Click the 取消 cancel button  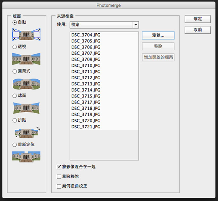[x=197, y=30]
